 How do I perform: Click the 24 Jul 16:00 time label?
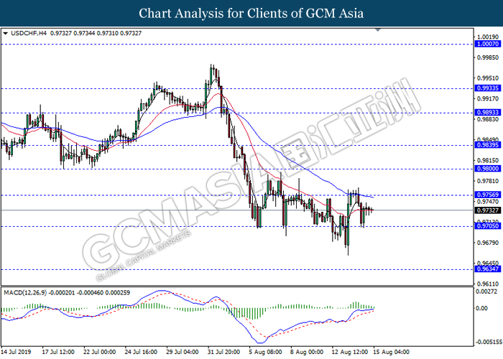click(141, 352)
